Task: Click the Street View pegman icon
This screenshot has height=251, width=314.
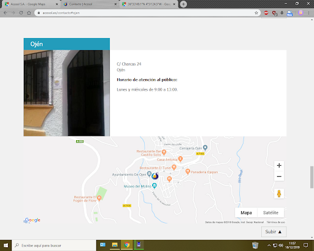Action: [279, 193]
